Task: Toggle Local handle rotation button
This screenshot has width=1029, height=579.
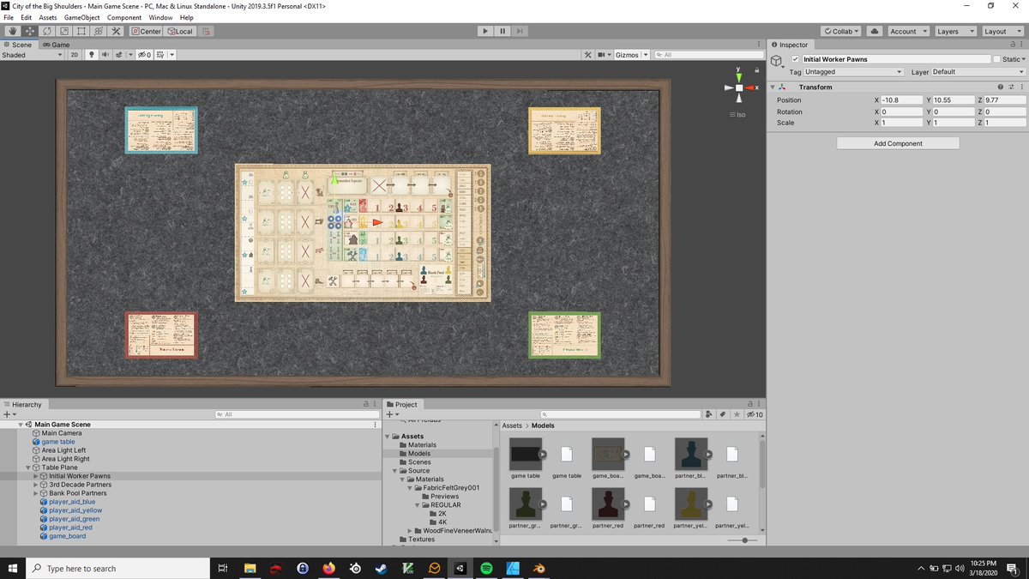Action: coord(180,31)
